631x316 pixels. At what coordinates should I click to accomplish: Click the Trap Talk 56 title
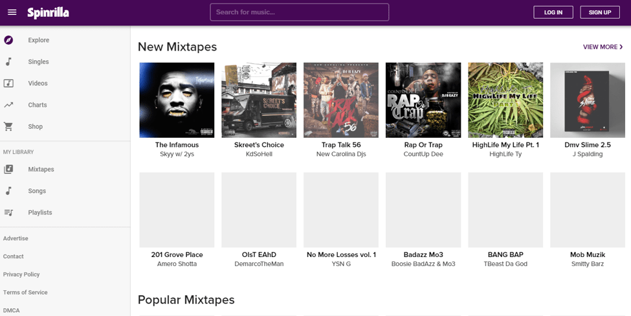click(341, 145)
